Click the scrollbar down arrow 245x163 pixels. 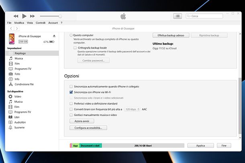click(x=240, y=138)
